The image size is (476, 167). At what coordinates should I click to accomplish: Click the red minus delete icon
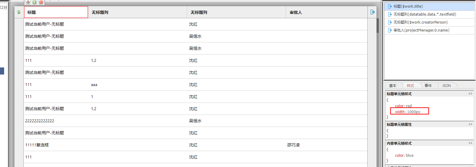coord(41,2)
